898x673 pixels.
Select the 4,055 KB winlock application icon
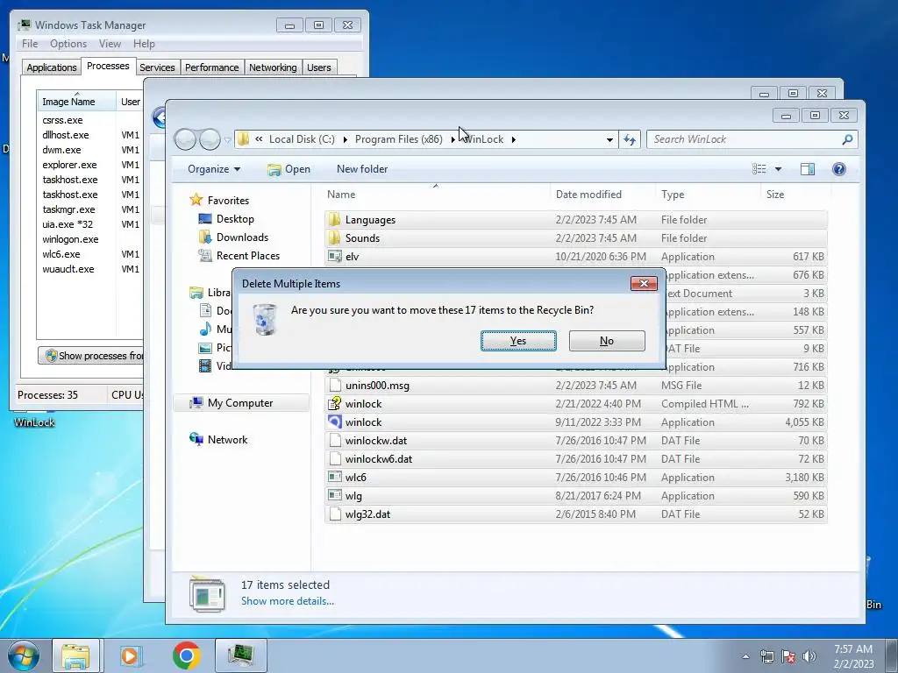[x=334, y=422]
